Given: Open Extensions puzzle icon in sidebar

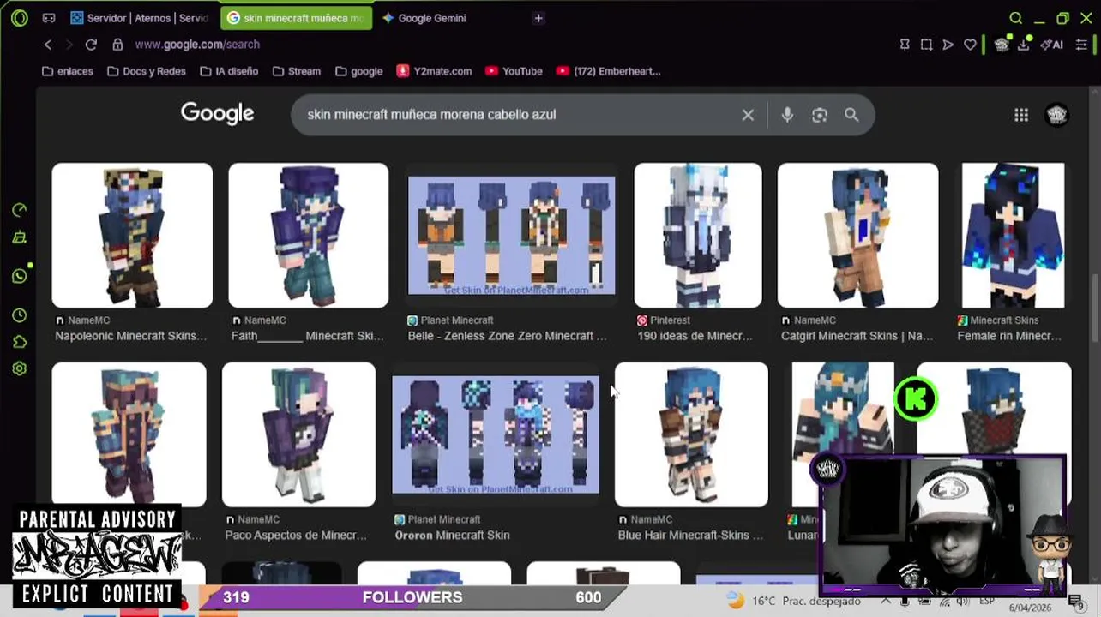Looking at the screenshot, I should pos(20,342).
